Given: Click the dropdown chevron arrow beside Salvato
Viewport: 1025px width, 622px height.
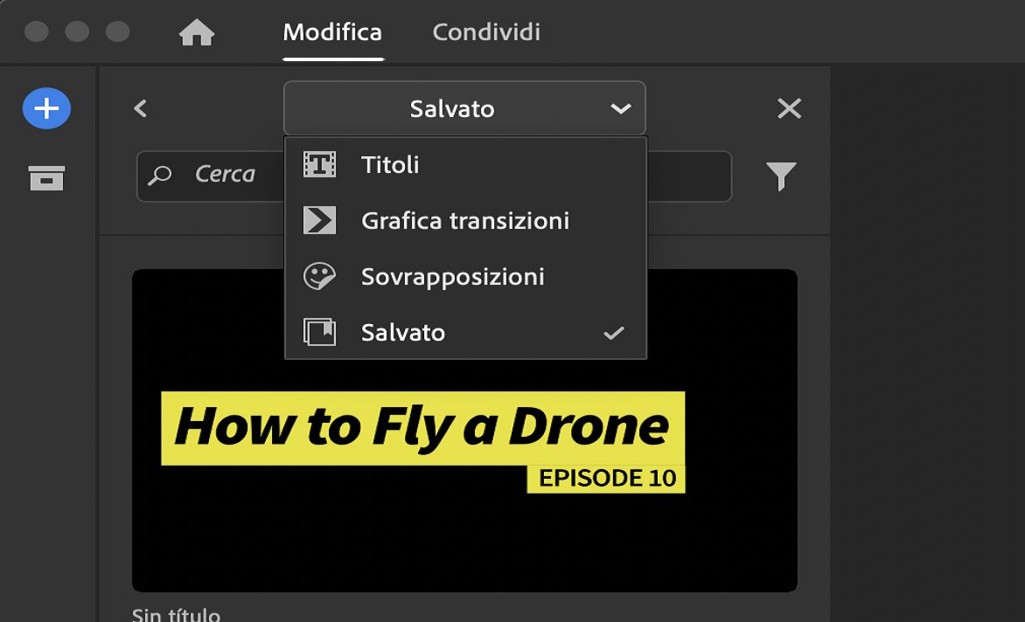Looking at the screenshot, I should click(620, 108).
